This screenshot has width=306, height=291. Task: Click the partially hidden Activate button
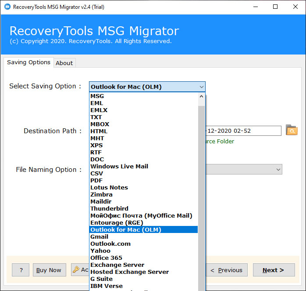80,269
